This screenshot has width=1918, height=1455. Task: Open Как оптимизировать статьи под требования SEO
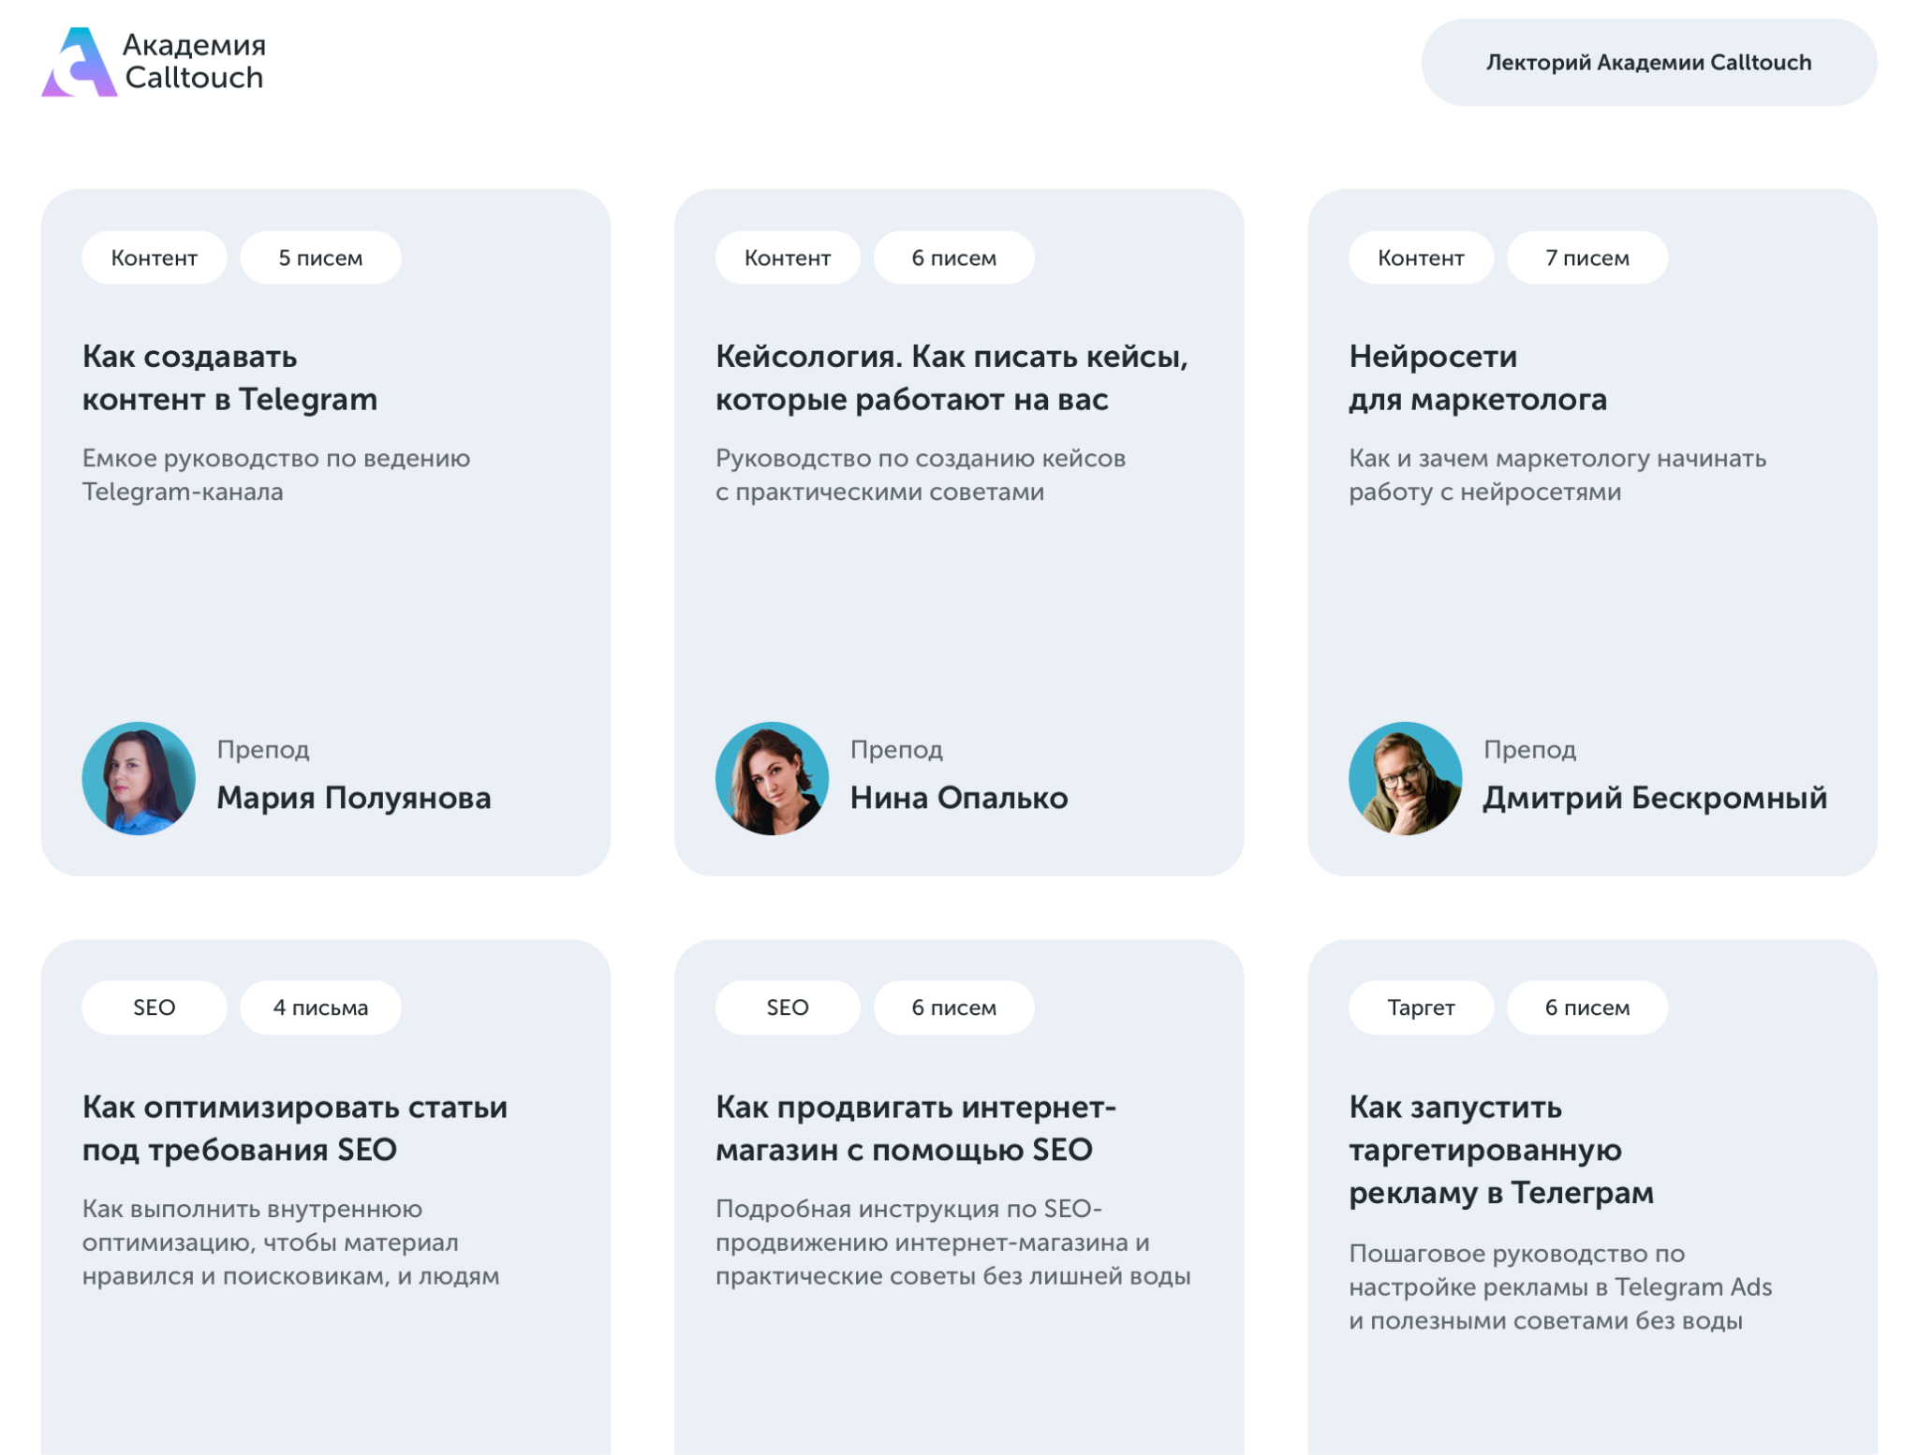pyautogui.click(x=295, y=1128)
